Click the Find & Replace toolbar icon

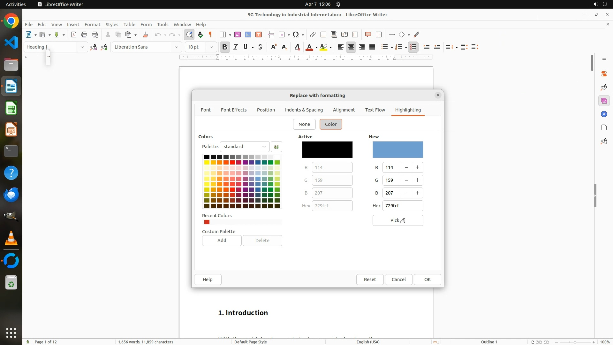[189, 34]
